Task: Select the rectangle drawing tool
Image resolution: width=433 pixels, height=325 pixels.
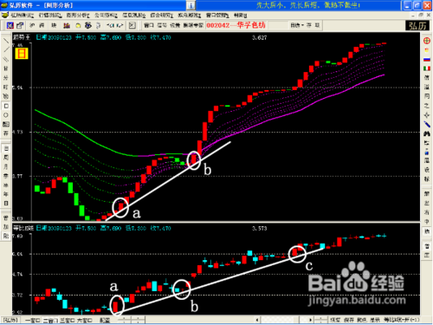Action: pos(6,106)
